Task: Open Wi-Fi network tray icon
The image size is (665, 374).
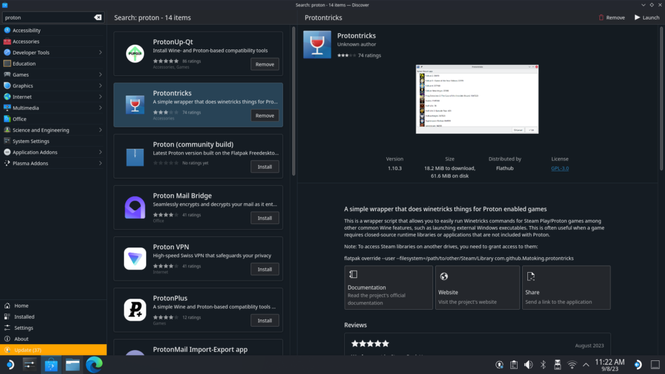Action: point(572,365)
